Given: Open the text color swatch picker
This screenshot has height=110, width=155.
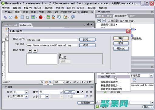Looking at the screenshot, I should (x=70, y=96).
